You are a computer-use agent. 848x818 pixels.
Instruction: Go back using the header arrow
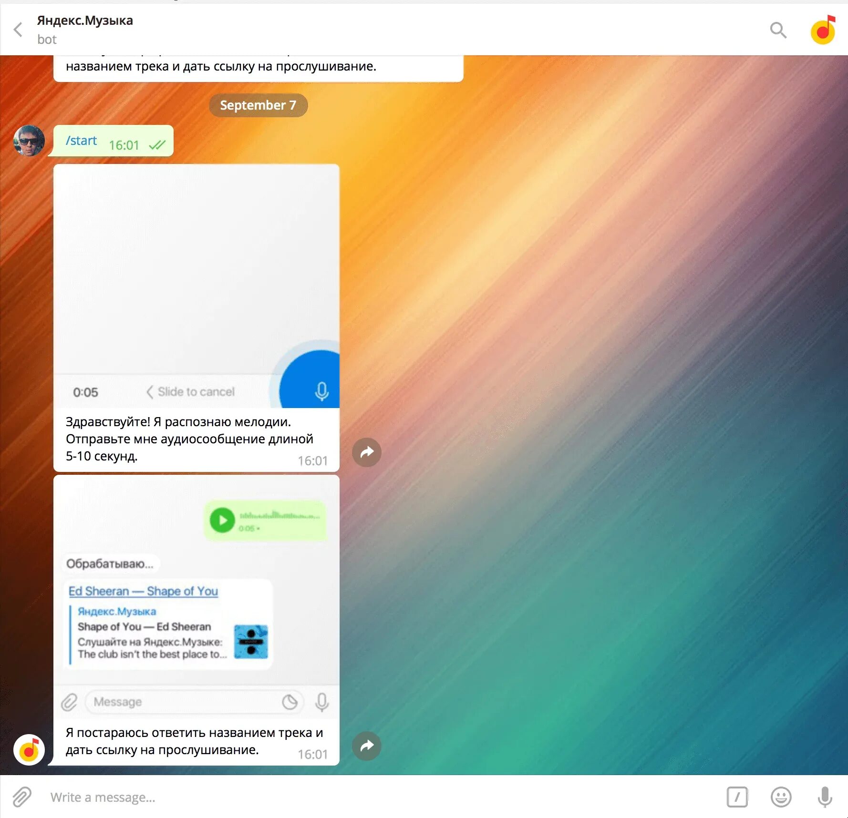click(x=18, y=30)
